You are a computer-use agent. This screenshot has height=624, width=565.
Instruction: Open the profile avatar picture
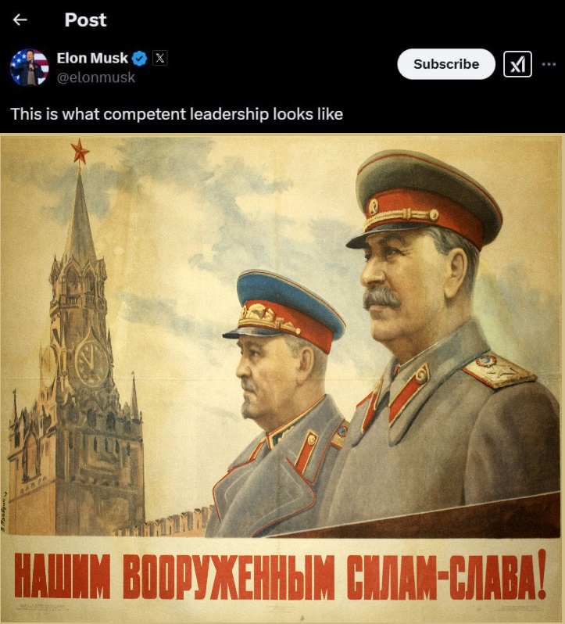(29, 67)
